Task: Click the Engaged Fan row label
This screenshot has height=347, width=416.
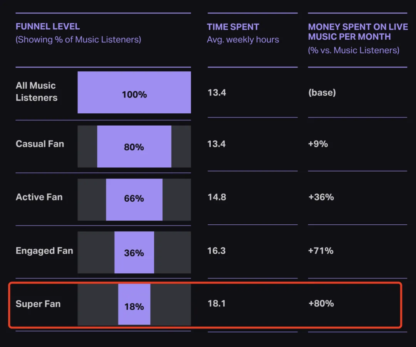Action: tap(44, 251)
